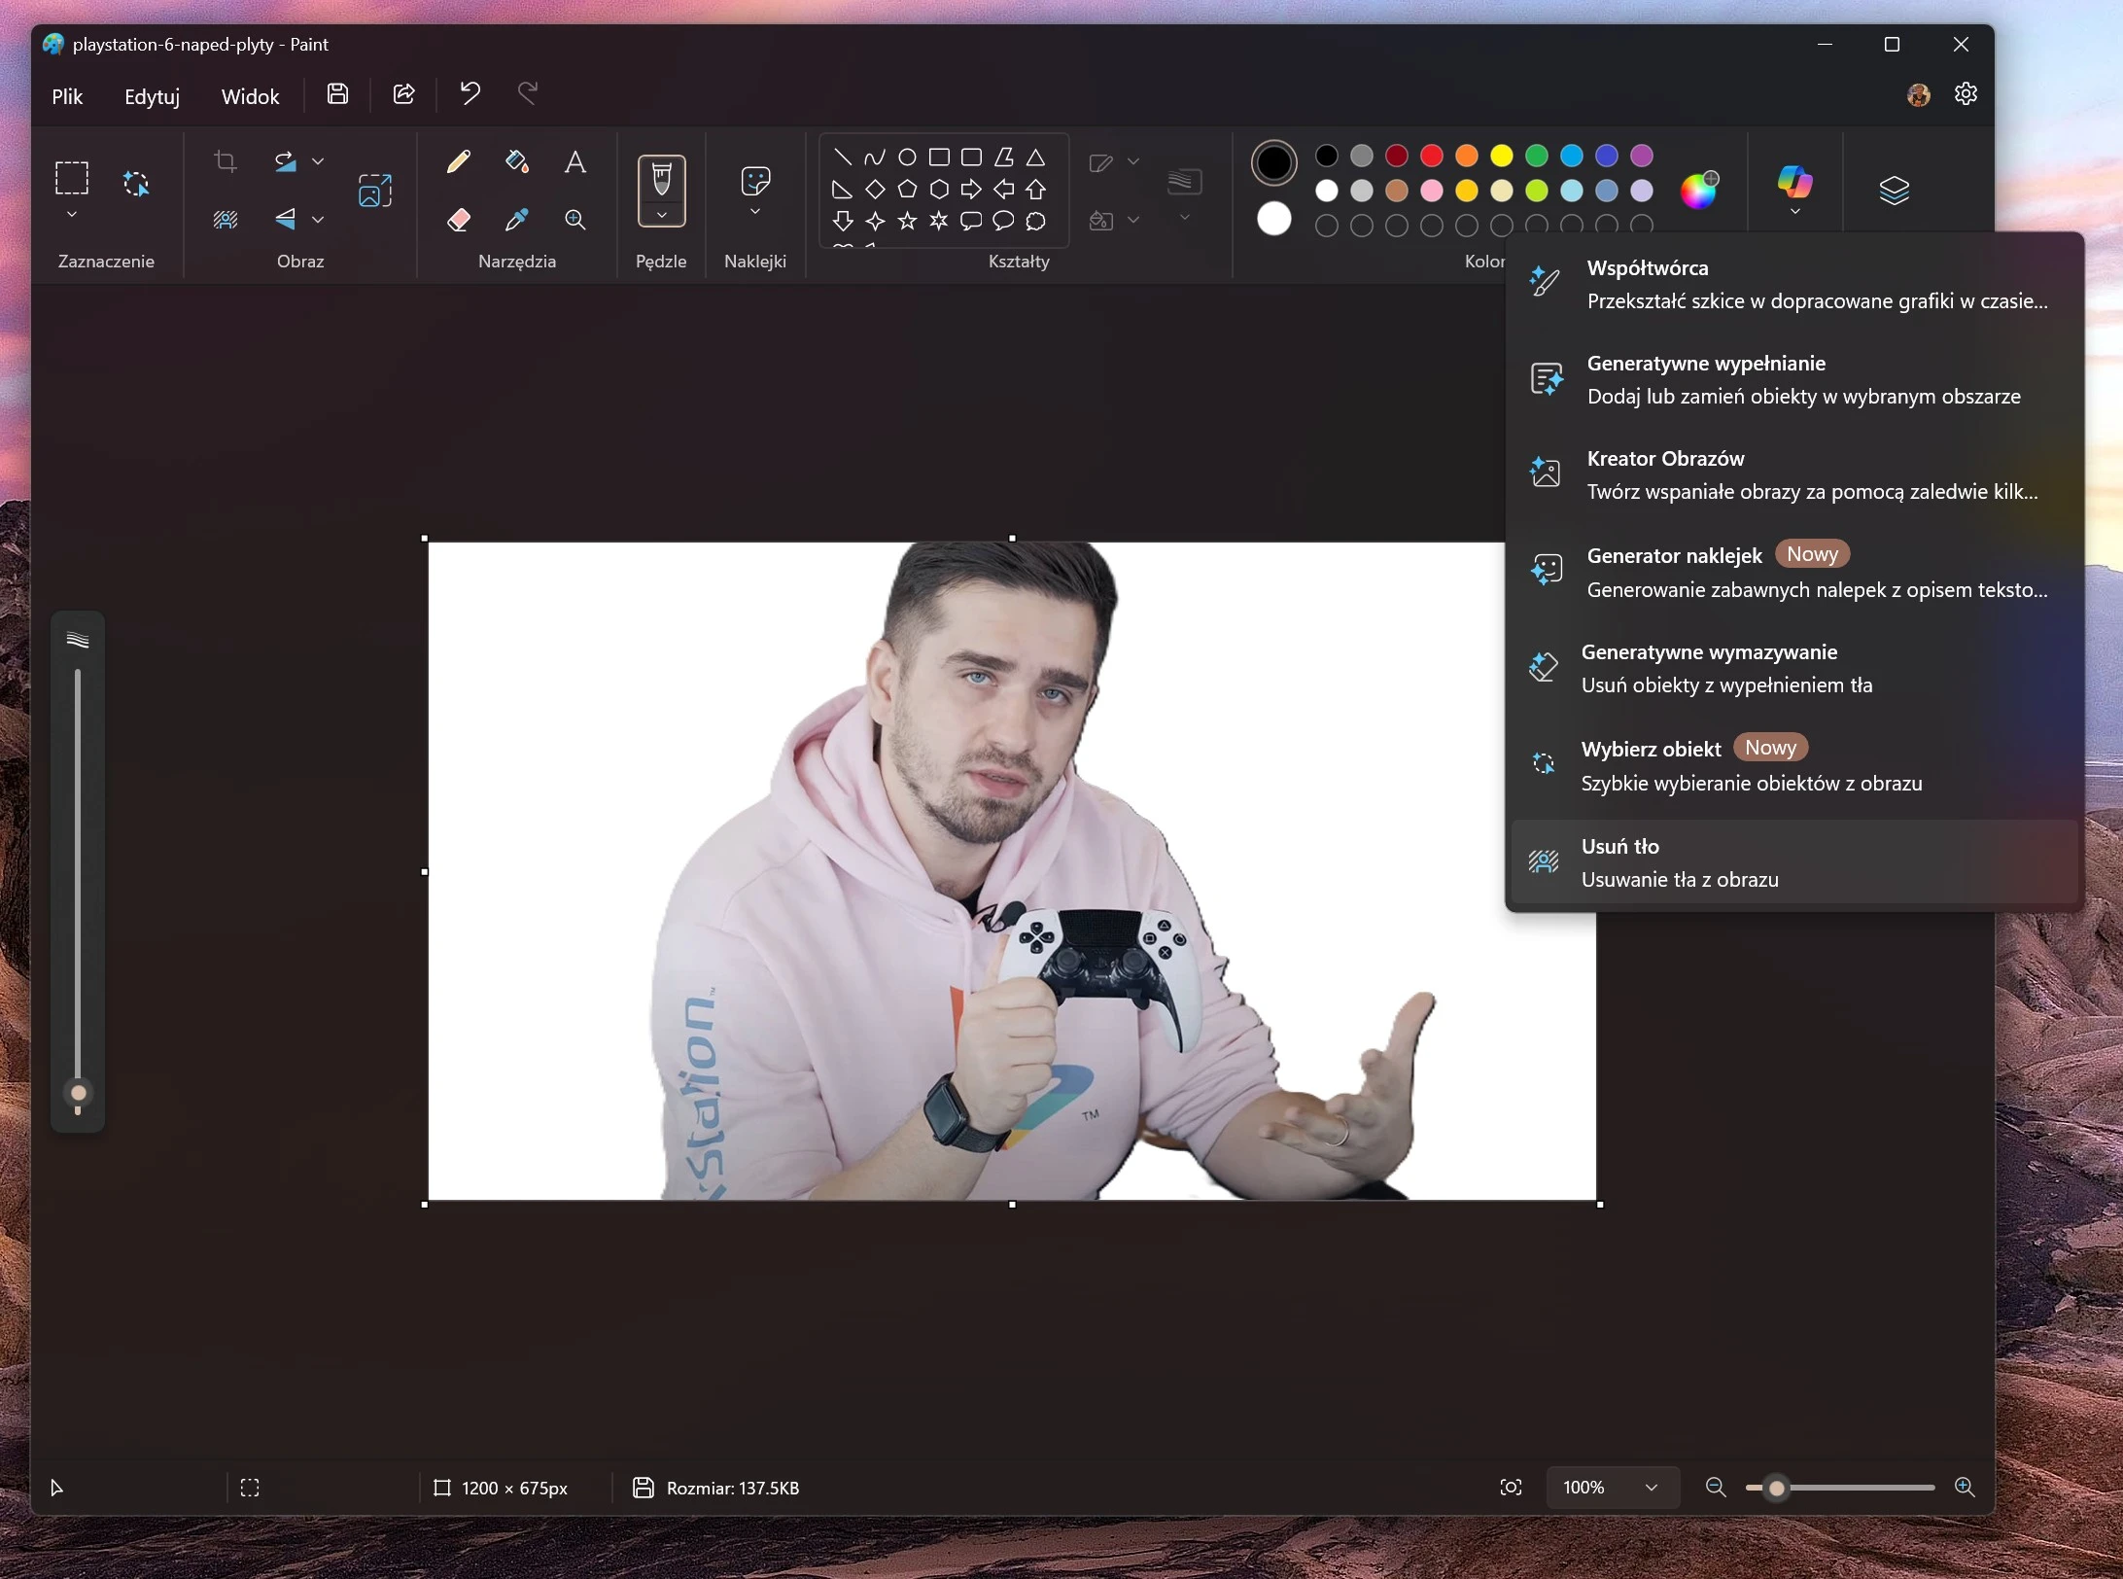Click the canvas image of the man
Viewport: 2123px width, 1579px height.
(1012, 871)
